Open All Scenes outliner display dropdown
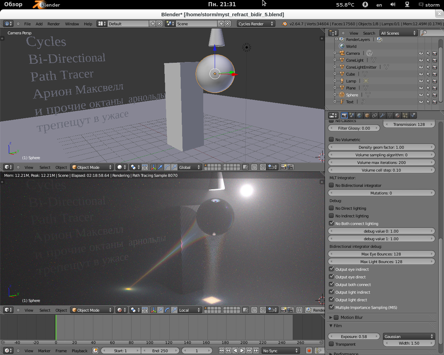This screenshot has width=444, height=355. (x=398, y=33)
